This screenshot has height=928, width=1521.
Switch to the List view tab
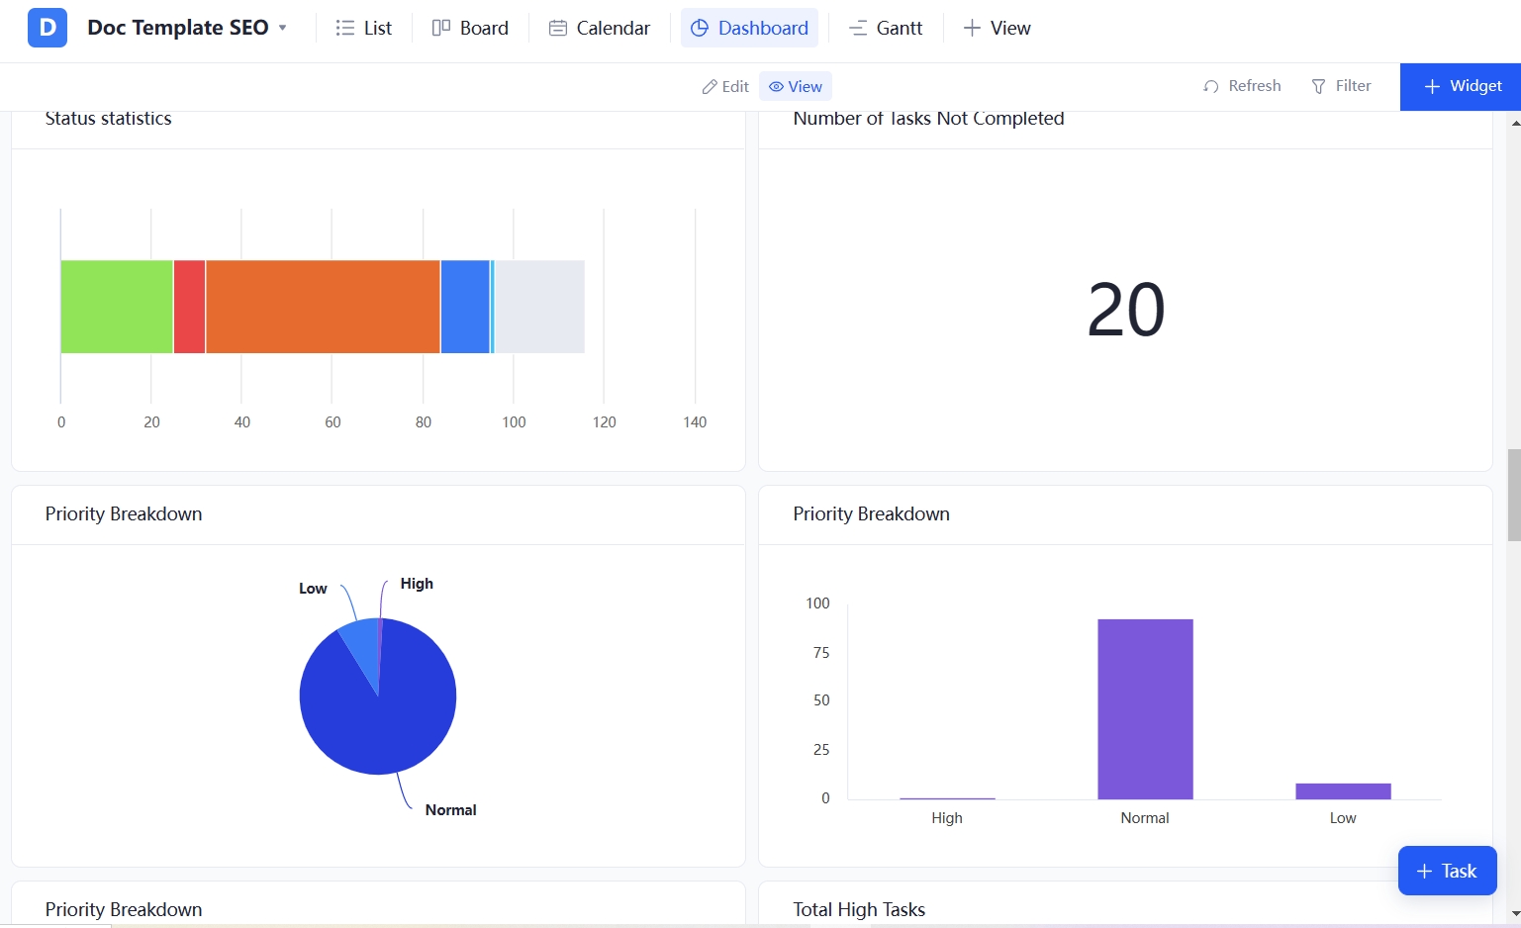point(364,28)
